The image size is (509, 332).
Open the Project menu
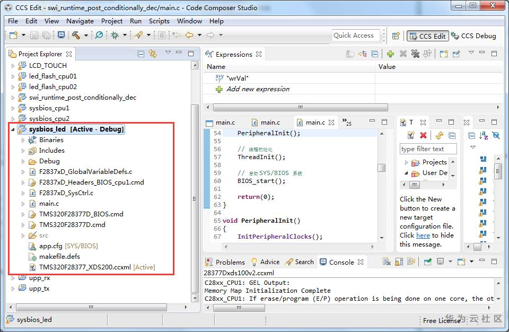pos(112,21)
